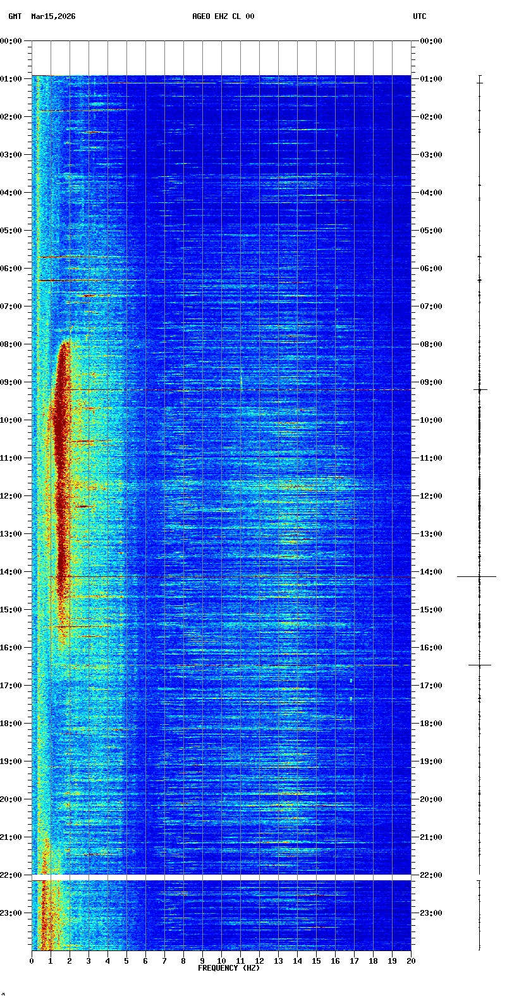The height and width of the screenshot is (1001, 507).
Task: Click the 01:00 time label on UTC axis
Action: (431, 79)
